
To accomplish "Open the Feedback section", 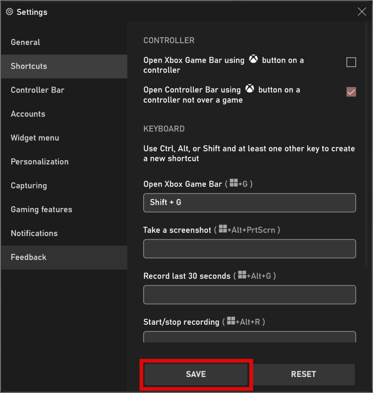I will (x=29, y=257).
